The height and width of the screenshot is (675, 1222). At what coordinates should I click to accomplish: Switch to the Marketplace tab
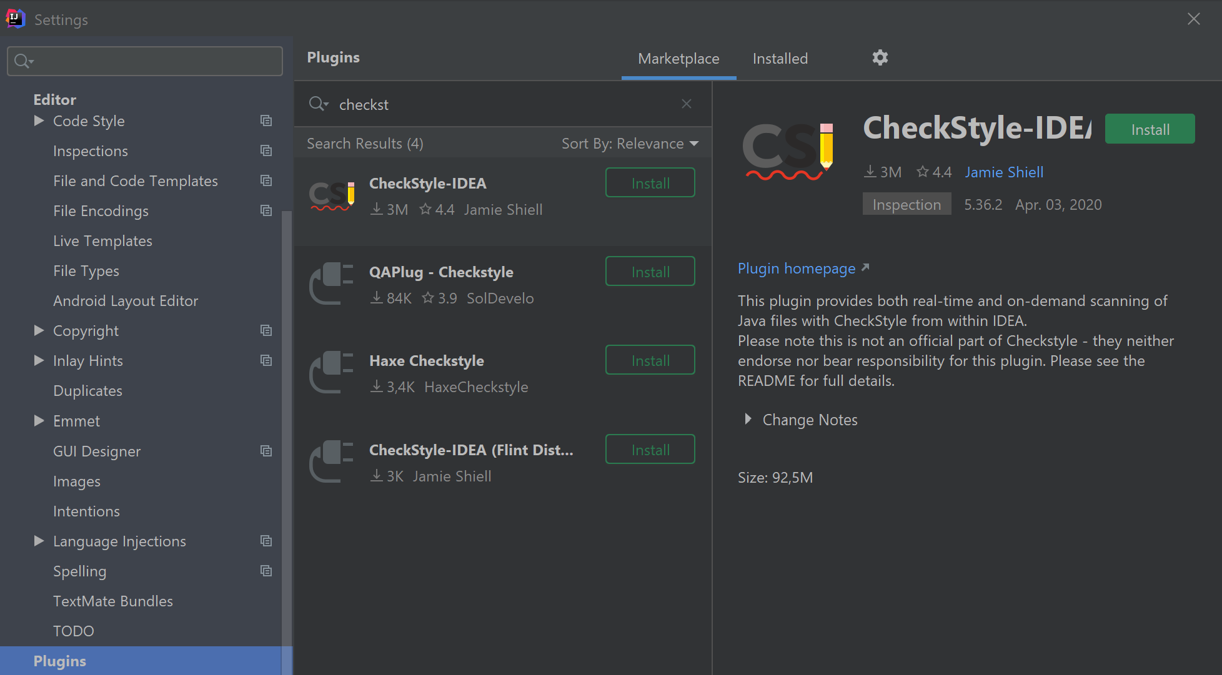(678, 59)
